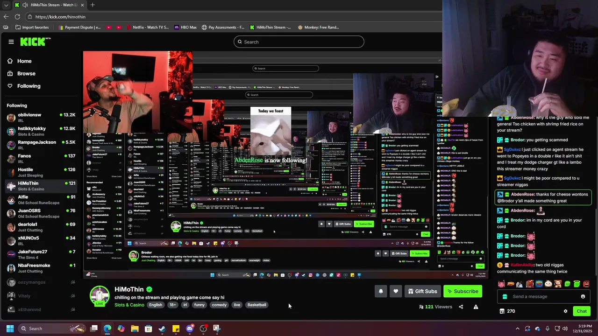Click the browser back arrow
Viewport: 598px width, 336px height.
tap(6, 17)
